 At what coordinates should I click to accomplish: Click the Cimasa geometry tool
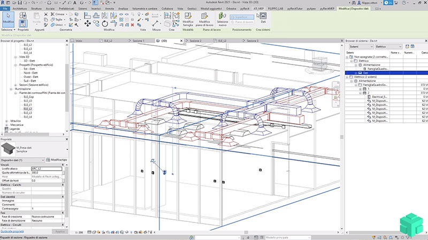pyautogui.click(x=60, y=13)
